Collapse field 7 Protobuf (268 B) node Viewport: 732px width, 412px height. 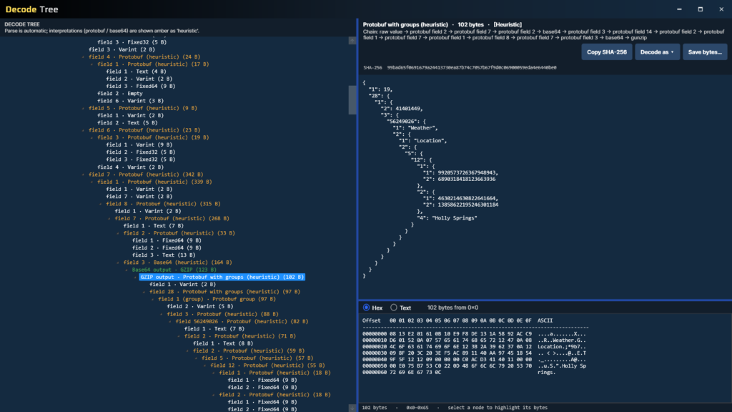point(109,219)
